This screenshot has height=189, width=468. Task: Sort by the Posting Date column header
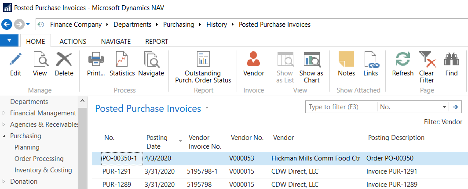click(157, 142)
